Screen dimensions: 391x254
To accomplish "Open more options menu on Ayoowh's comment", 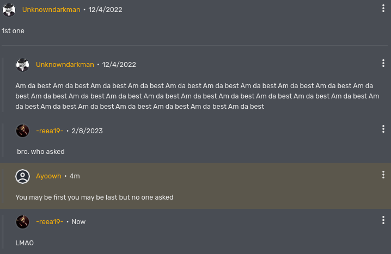I will (x=383, y=175).
